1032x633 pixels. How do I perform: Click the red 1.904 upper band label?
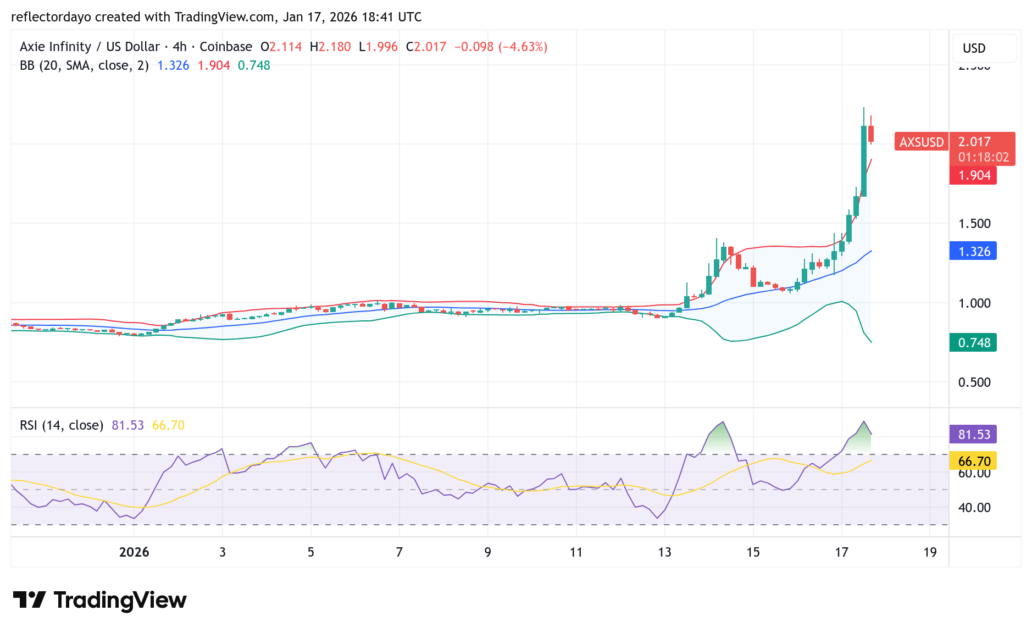pyautogui.click(x=973, y=175)
